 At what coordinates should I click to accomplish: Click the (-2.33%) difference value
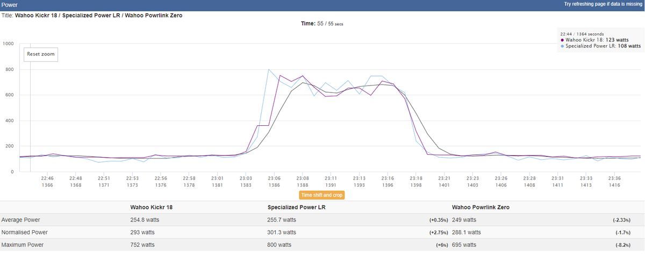621,220
